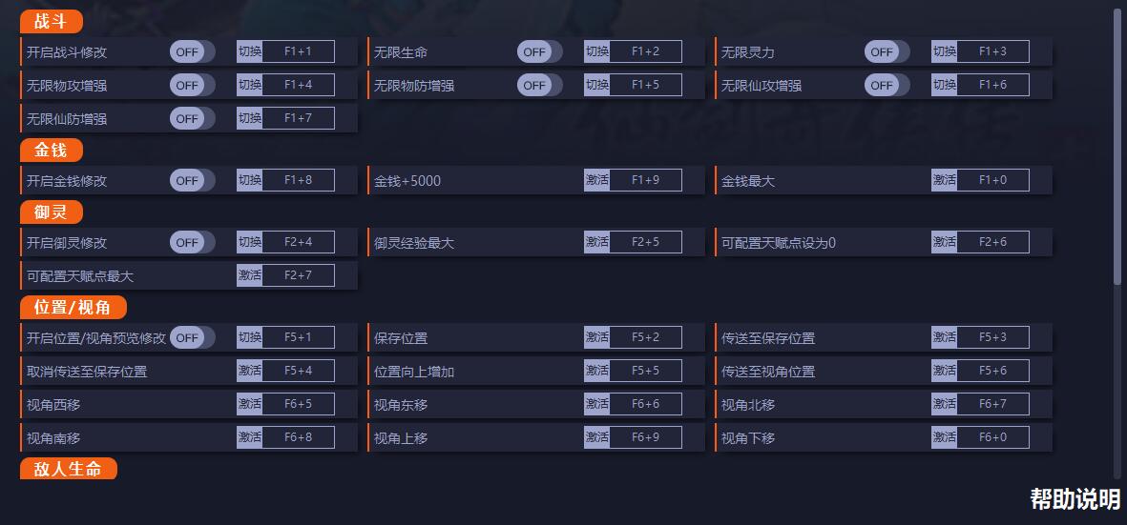The height and width of the screenshot is (525, 1127).
Task: Activate the 金钱最大 cheat
Action: tap(944, 180)
